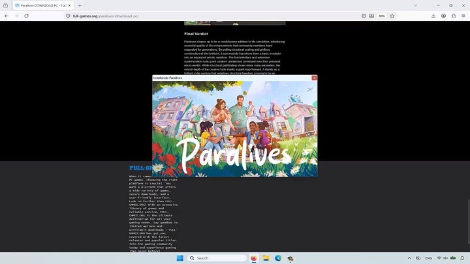Click the picture-in-picture icon in address bar

pyautogui.click(x=371, y=16)
